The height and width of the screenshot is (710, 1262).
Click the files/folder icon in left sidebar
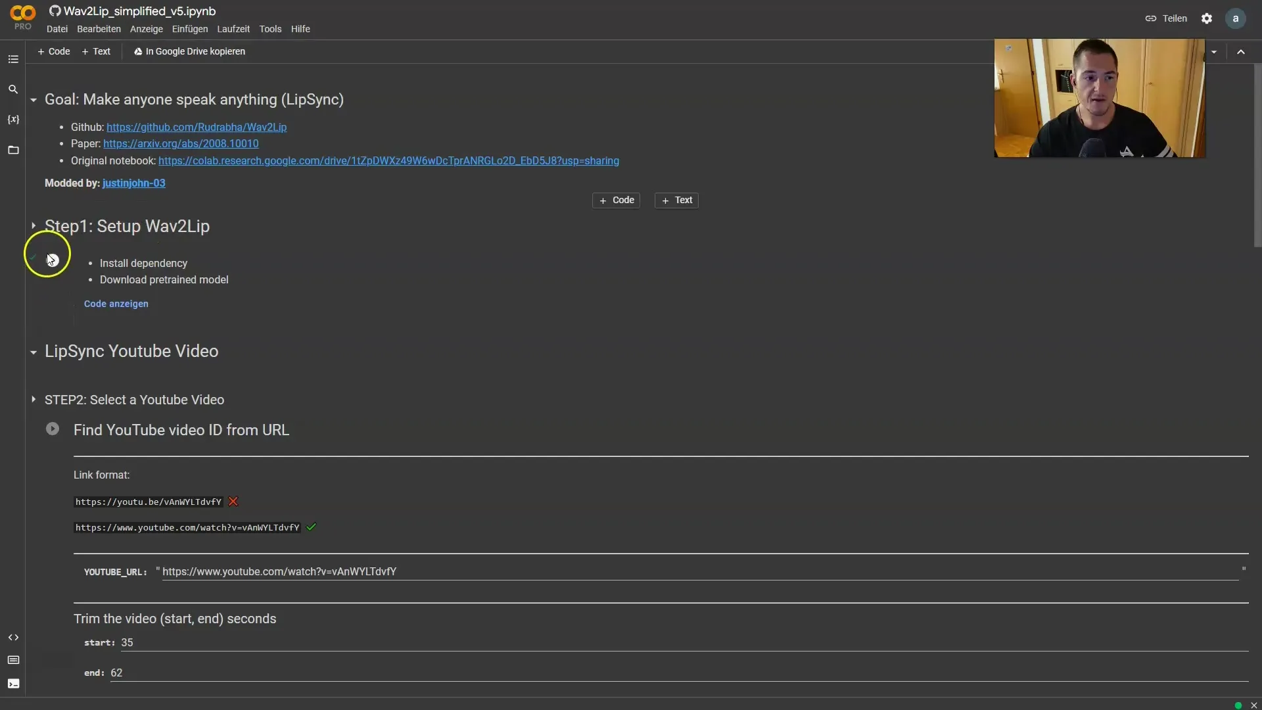pyautogui.click(x=13, y=150)
